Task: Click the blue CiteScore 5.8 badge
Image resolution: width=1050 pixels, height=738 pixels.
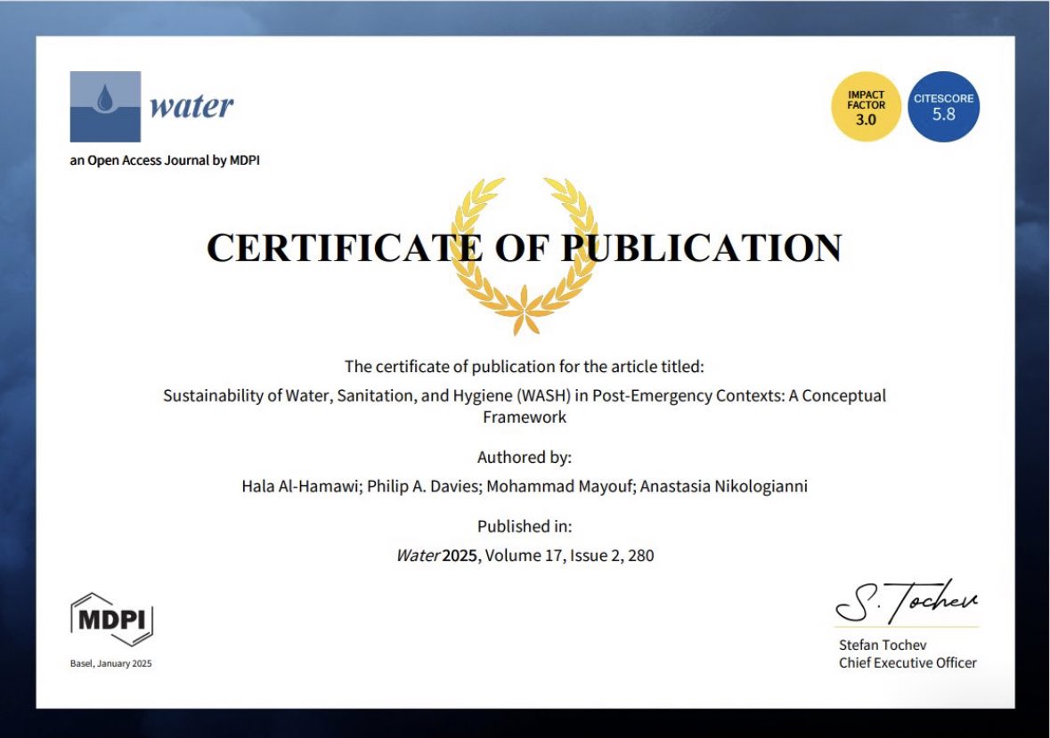Action: 943,107
